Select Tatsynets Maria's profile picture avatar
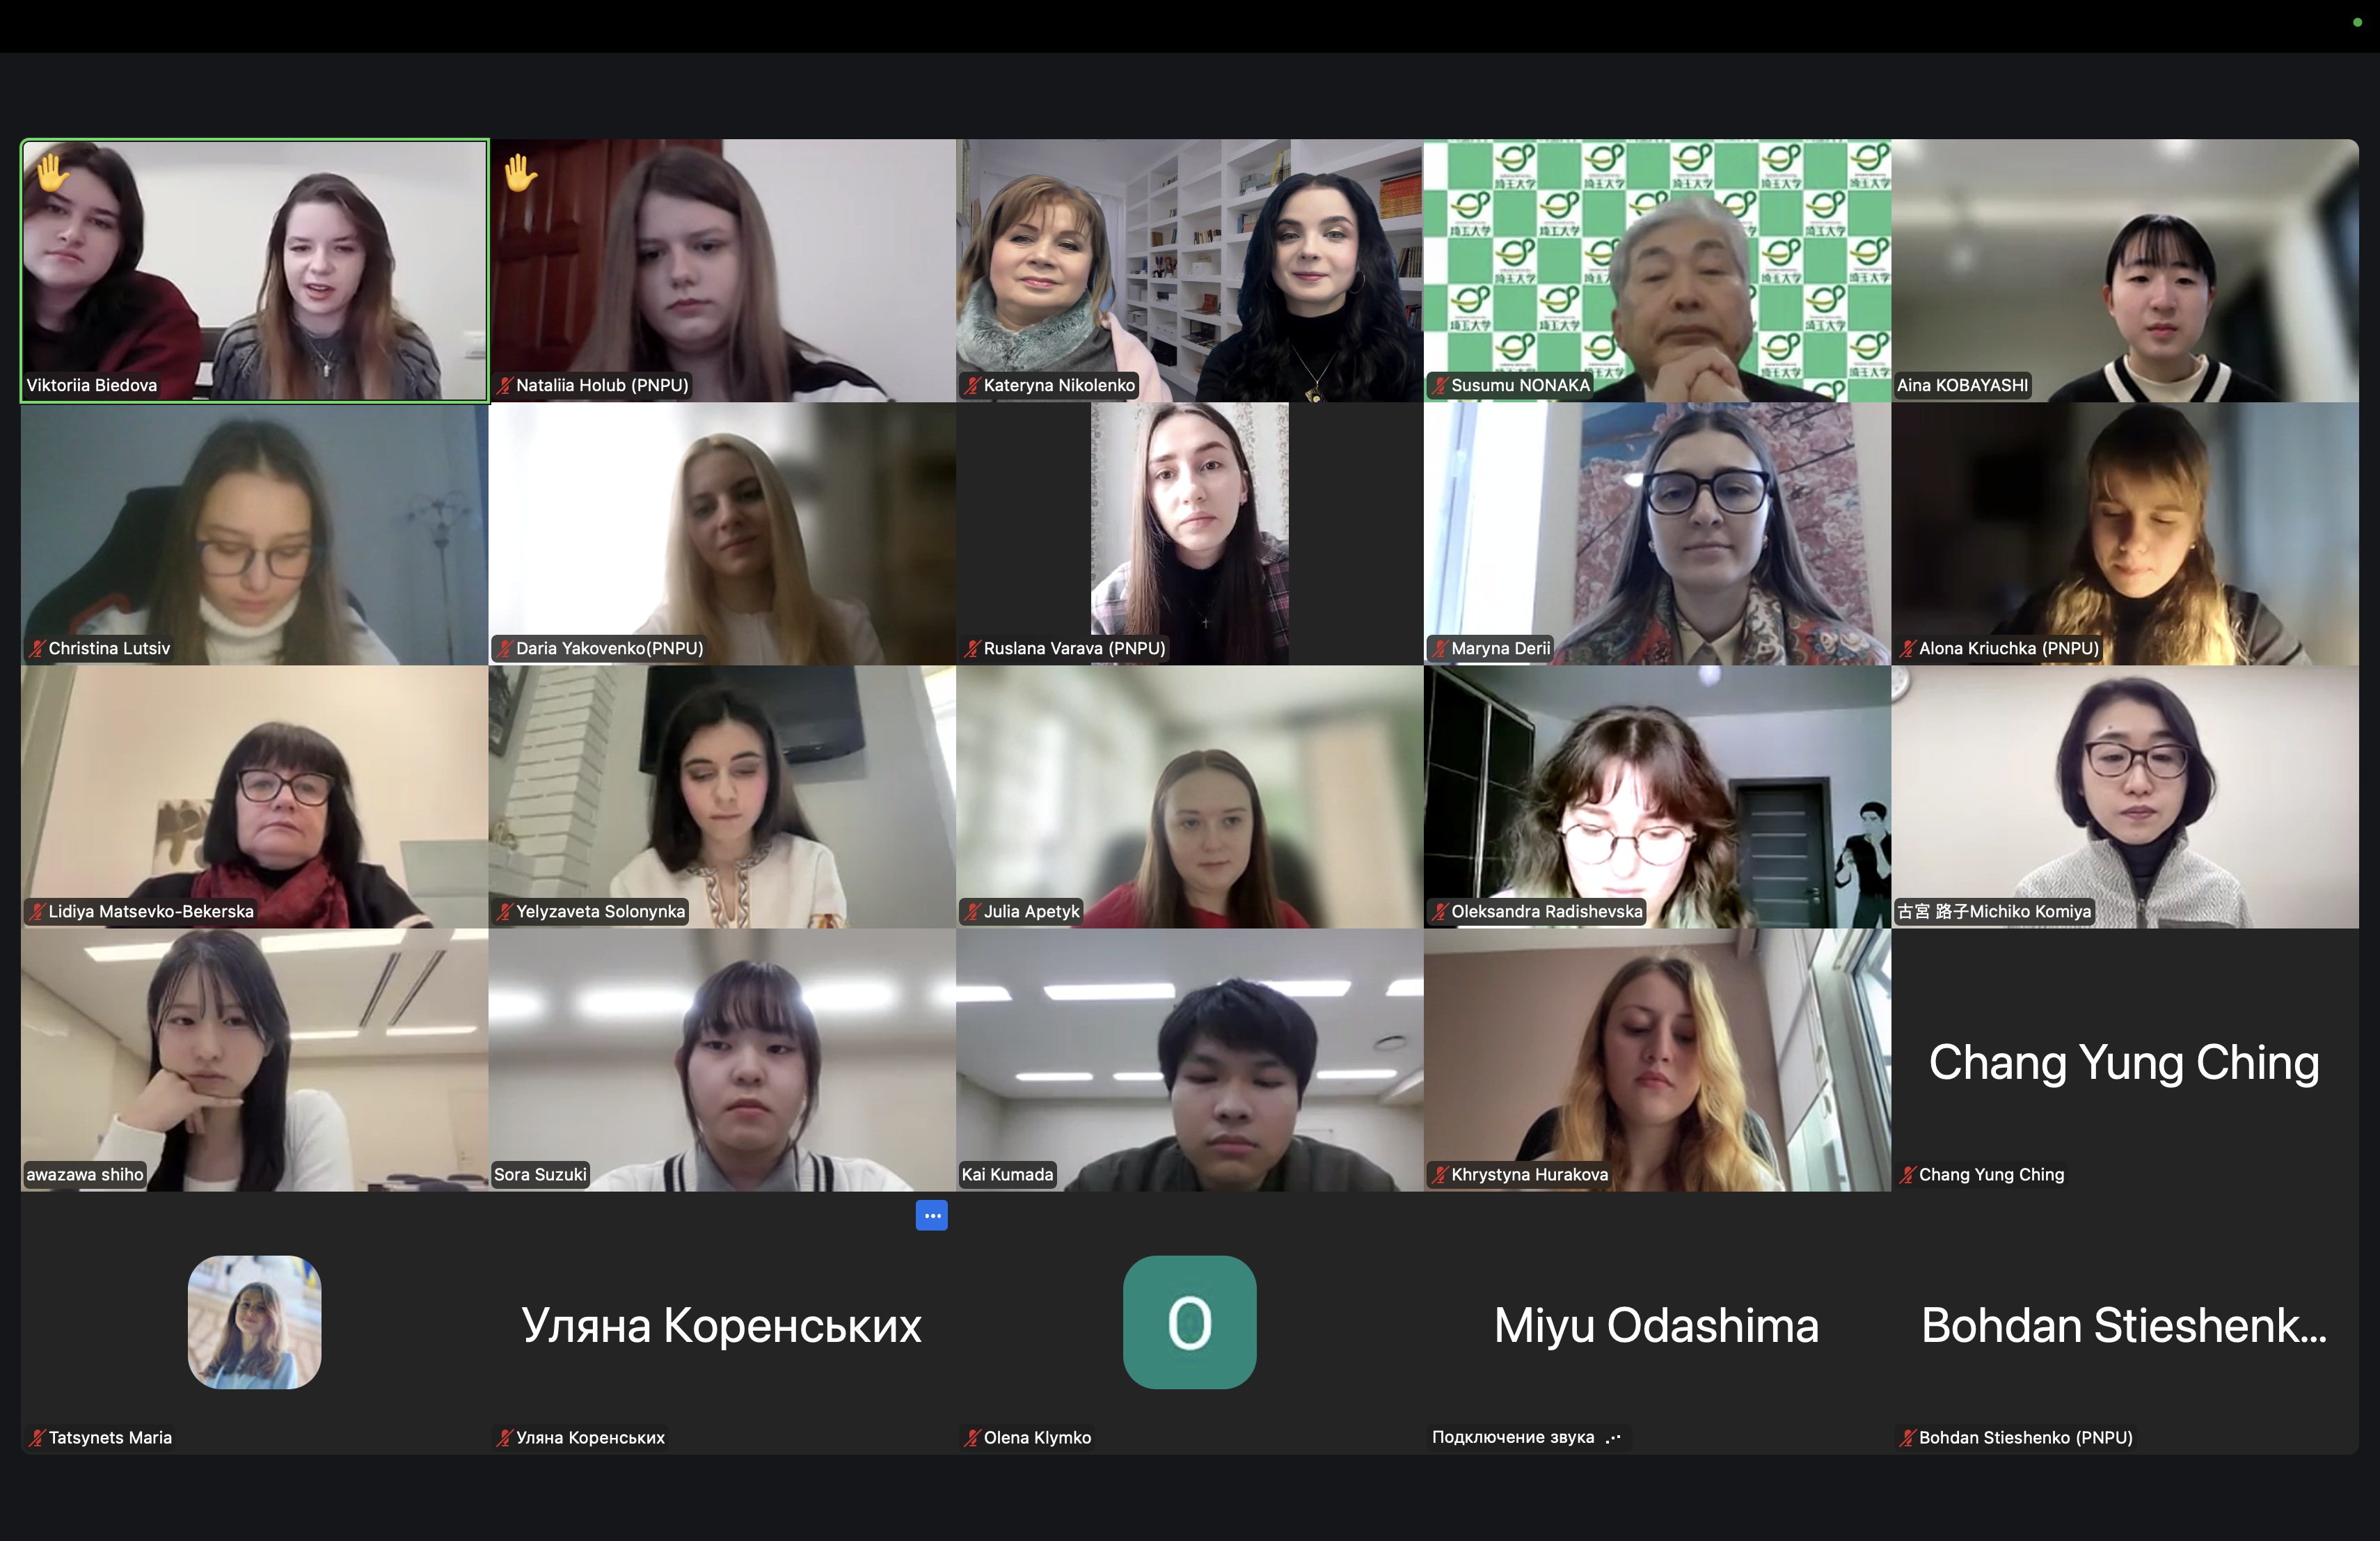Image resolution: width=2380 pixels, height=1541 pixels. 255,1322
